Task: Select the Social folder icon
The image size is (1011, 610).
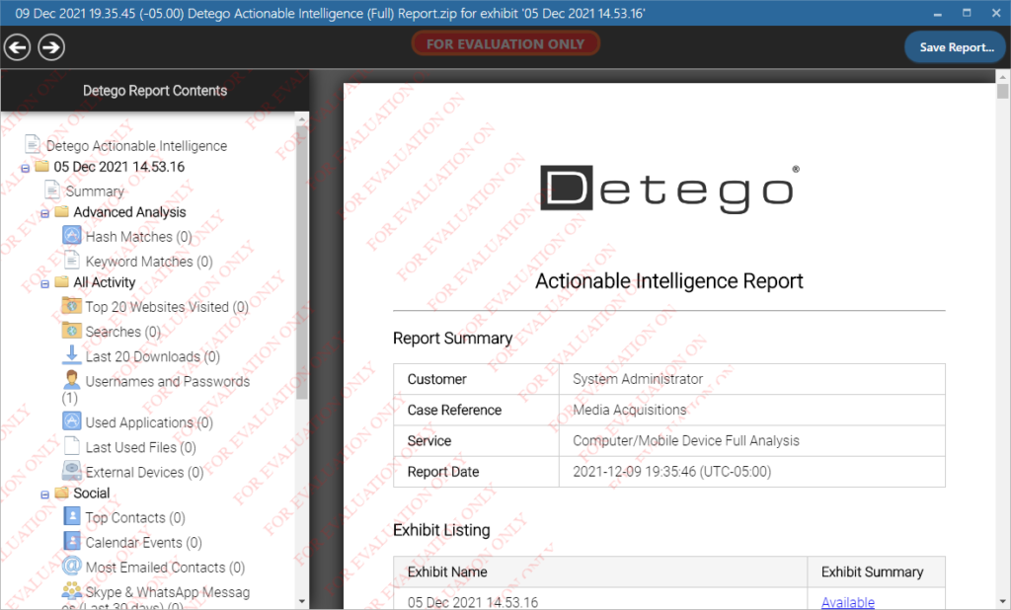Action: coord(62,492)
